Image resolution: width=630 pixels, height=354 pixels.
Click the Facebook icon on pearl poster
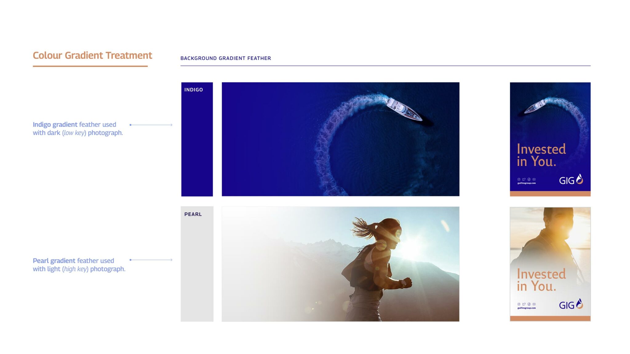coord(529,304)
